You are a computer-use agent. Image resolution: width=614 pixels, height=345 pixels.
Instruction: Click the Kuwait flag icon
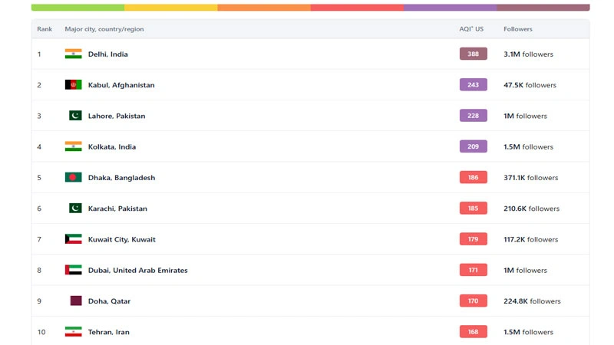(73, 239)
